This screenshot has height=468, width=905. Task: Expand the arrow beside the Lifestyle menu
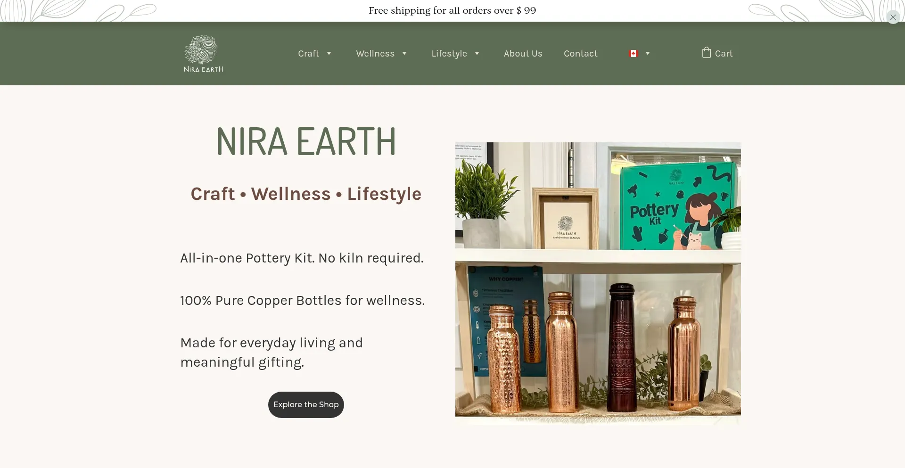point(477,54)
